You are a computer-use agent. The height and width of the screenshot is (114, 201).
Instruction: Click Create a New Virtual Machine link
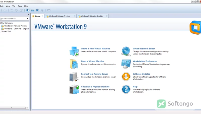click(x=95, y=48)
